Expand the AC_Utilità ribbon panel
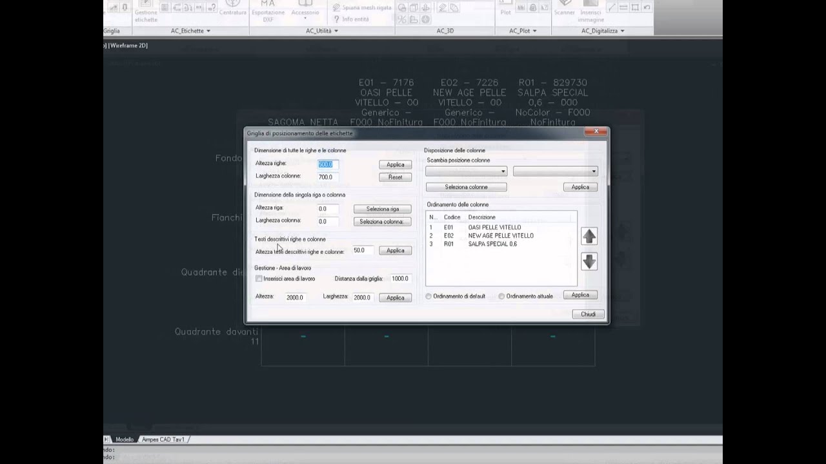This screenshot has height=464, width=826. [x=321, y=31]
